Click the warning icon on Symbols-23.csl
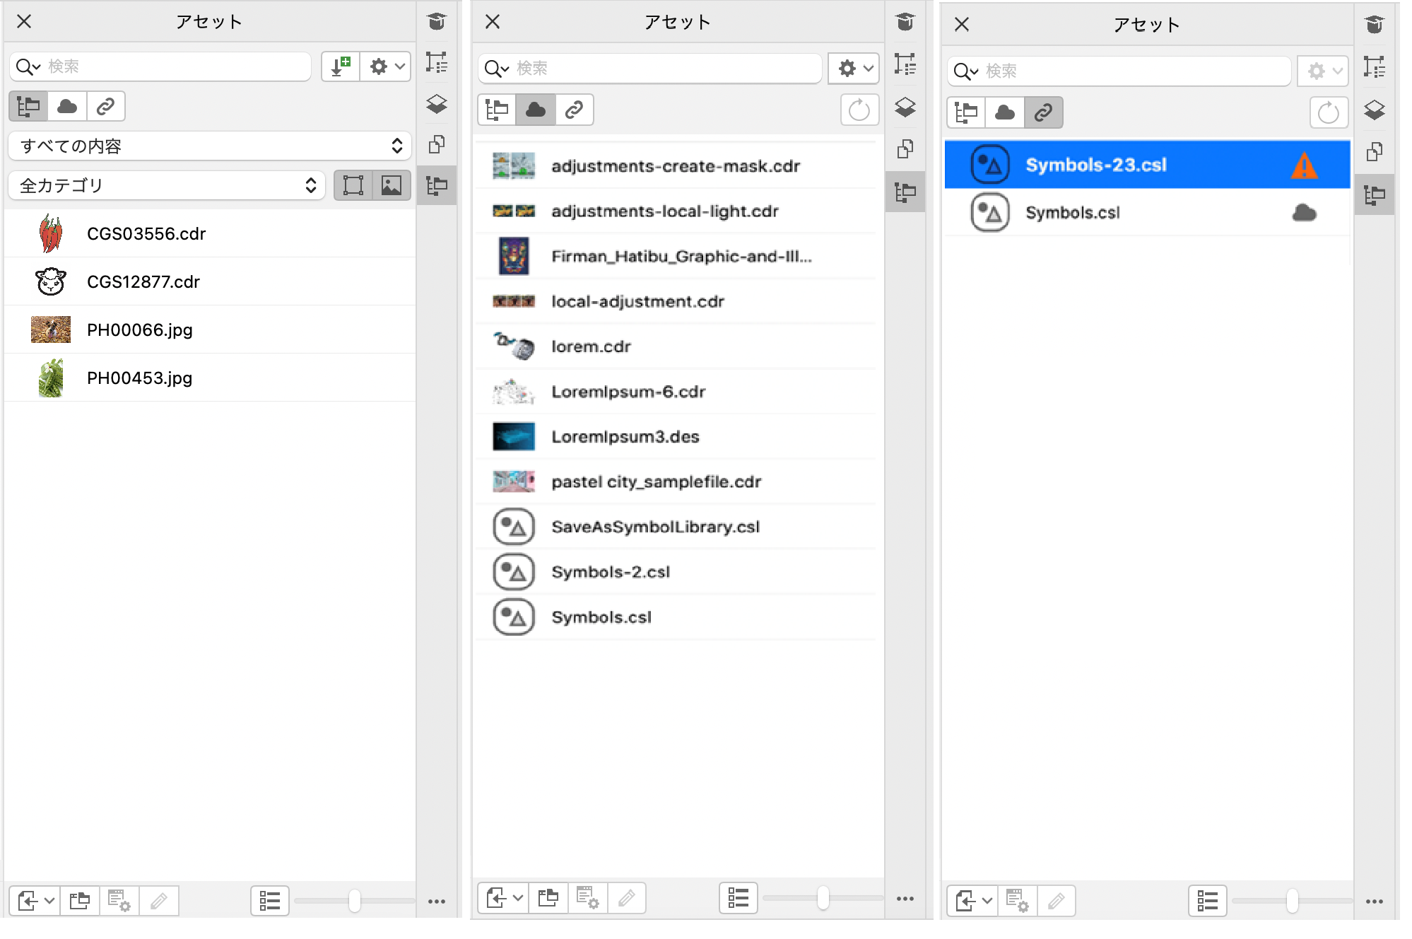Screen dimensions: 1412x939 coord(1304,165)
